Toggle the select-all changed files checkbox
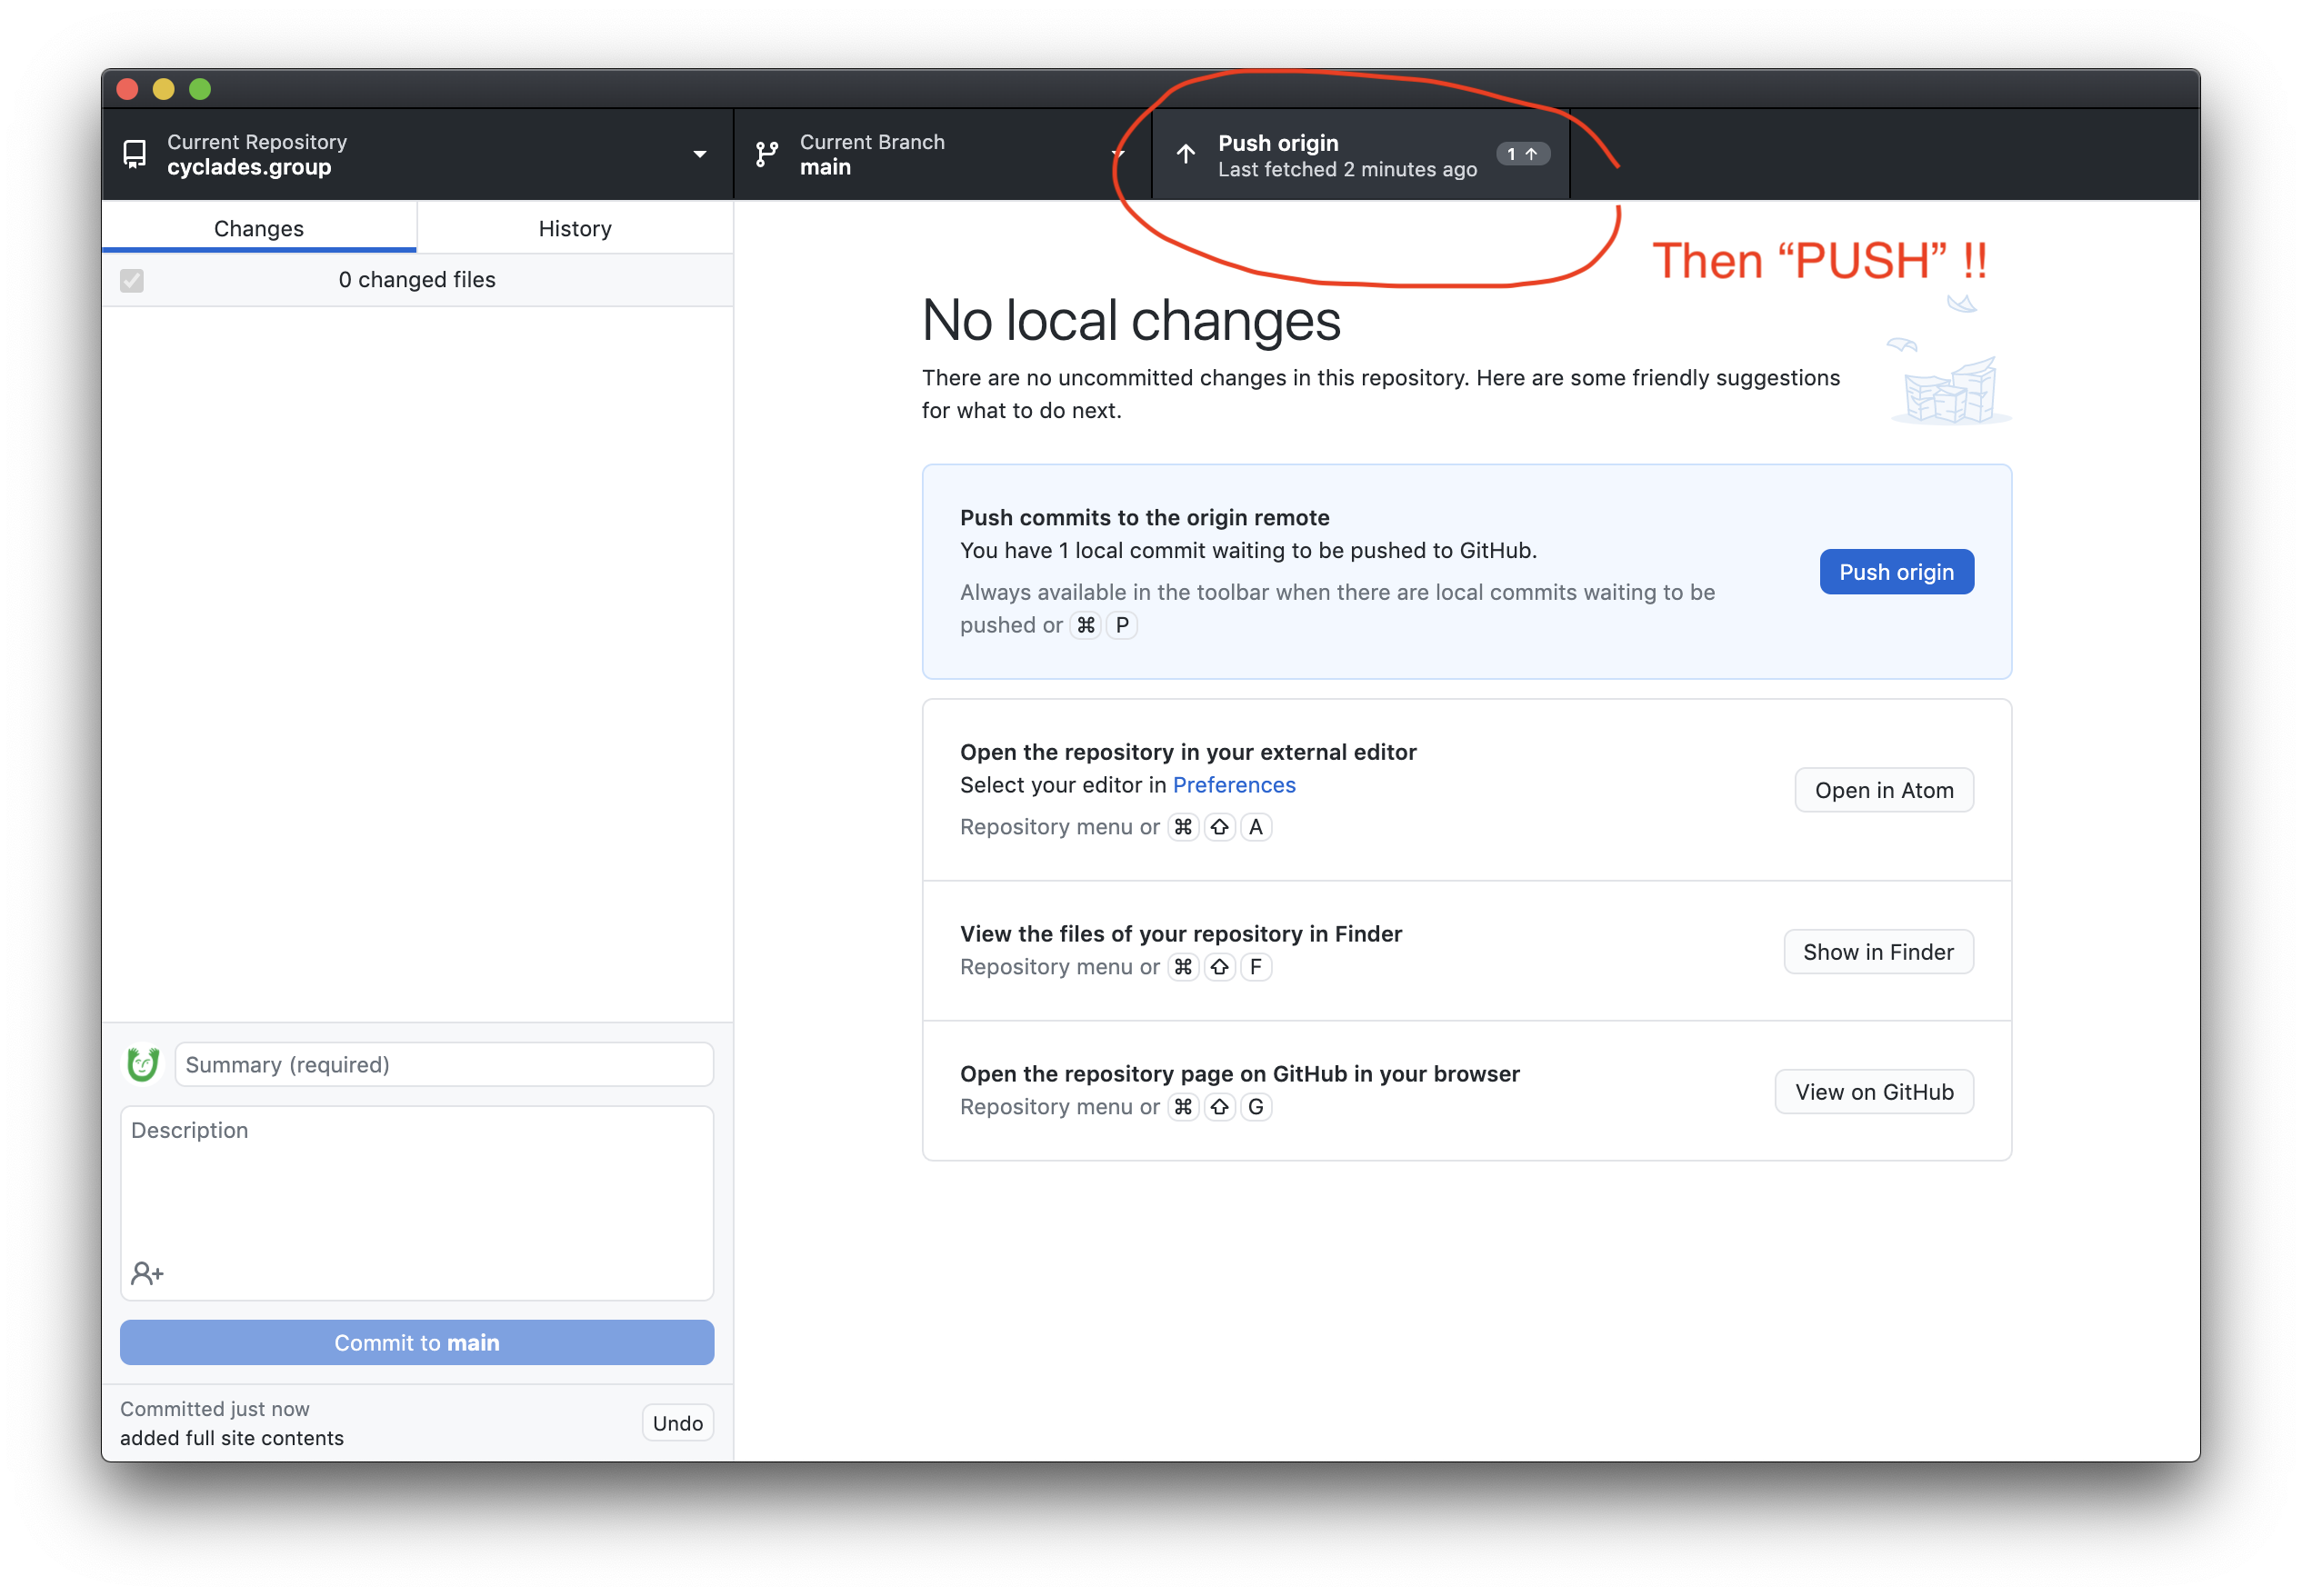Image resolution: width=2302 pixels, height=1596 pixels. (132, 280)
